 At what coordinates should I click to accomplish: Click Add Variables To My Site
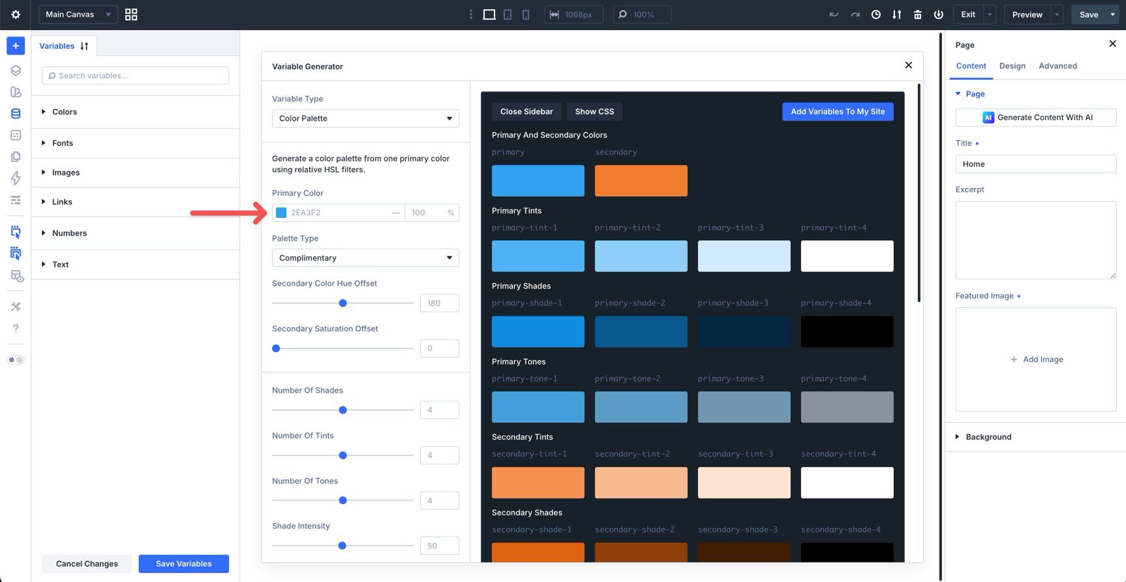point(838,112)
